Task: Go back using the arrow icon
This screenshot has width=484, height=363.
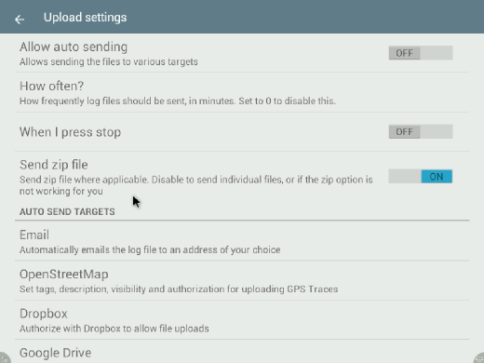Action: pos(20,20)
